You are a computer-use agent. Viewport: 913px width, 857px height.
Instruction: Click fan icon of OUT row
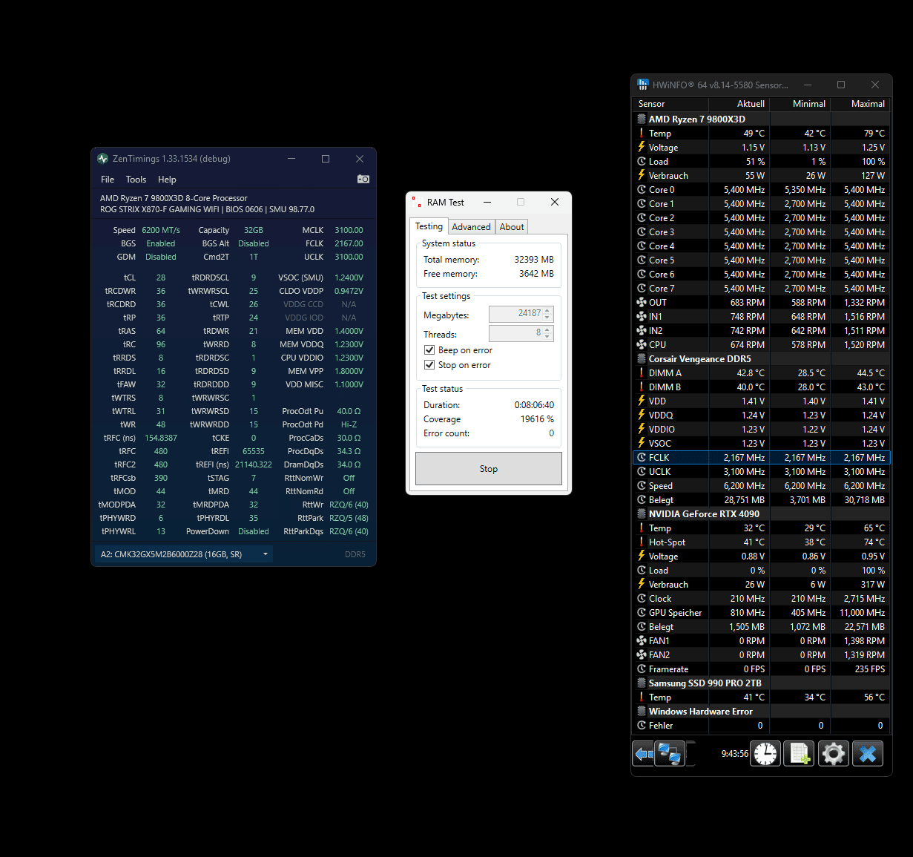(642, 303)
